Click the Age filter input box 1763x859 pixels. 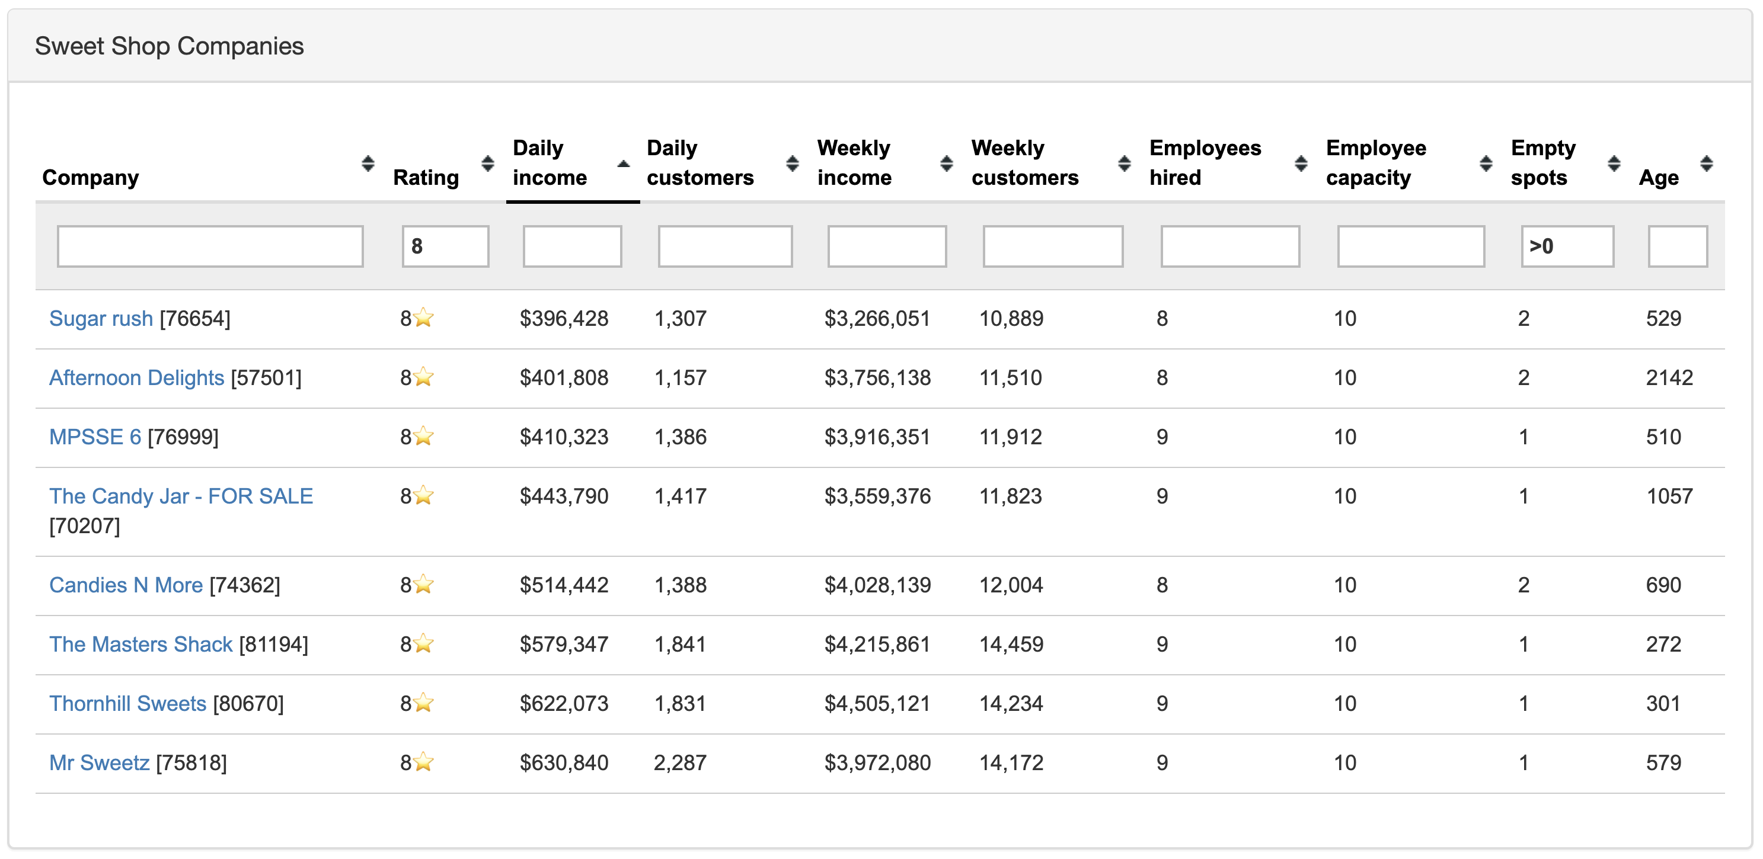[x=1677, y=246]
